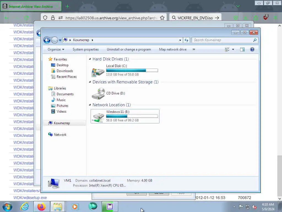Open Windows Media Player from taskbar
The width and height of the screenshot is (282, 212).
point(75,206)
